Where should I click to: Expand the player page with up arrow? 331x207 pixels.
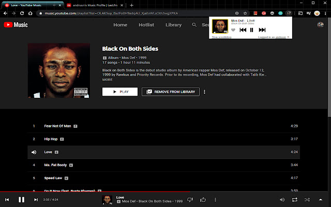[x=321, y=200]
